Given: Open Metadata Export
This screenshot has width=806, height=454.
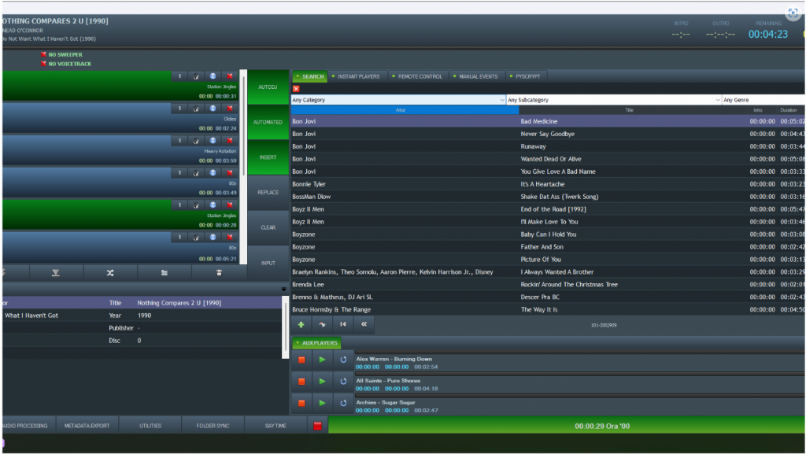Looking at the screenshot, I should click(x=87, y=426).
